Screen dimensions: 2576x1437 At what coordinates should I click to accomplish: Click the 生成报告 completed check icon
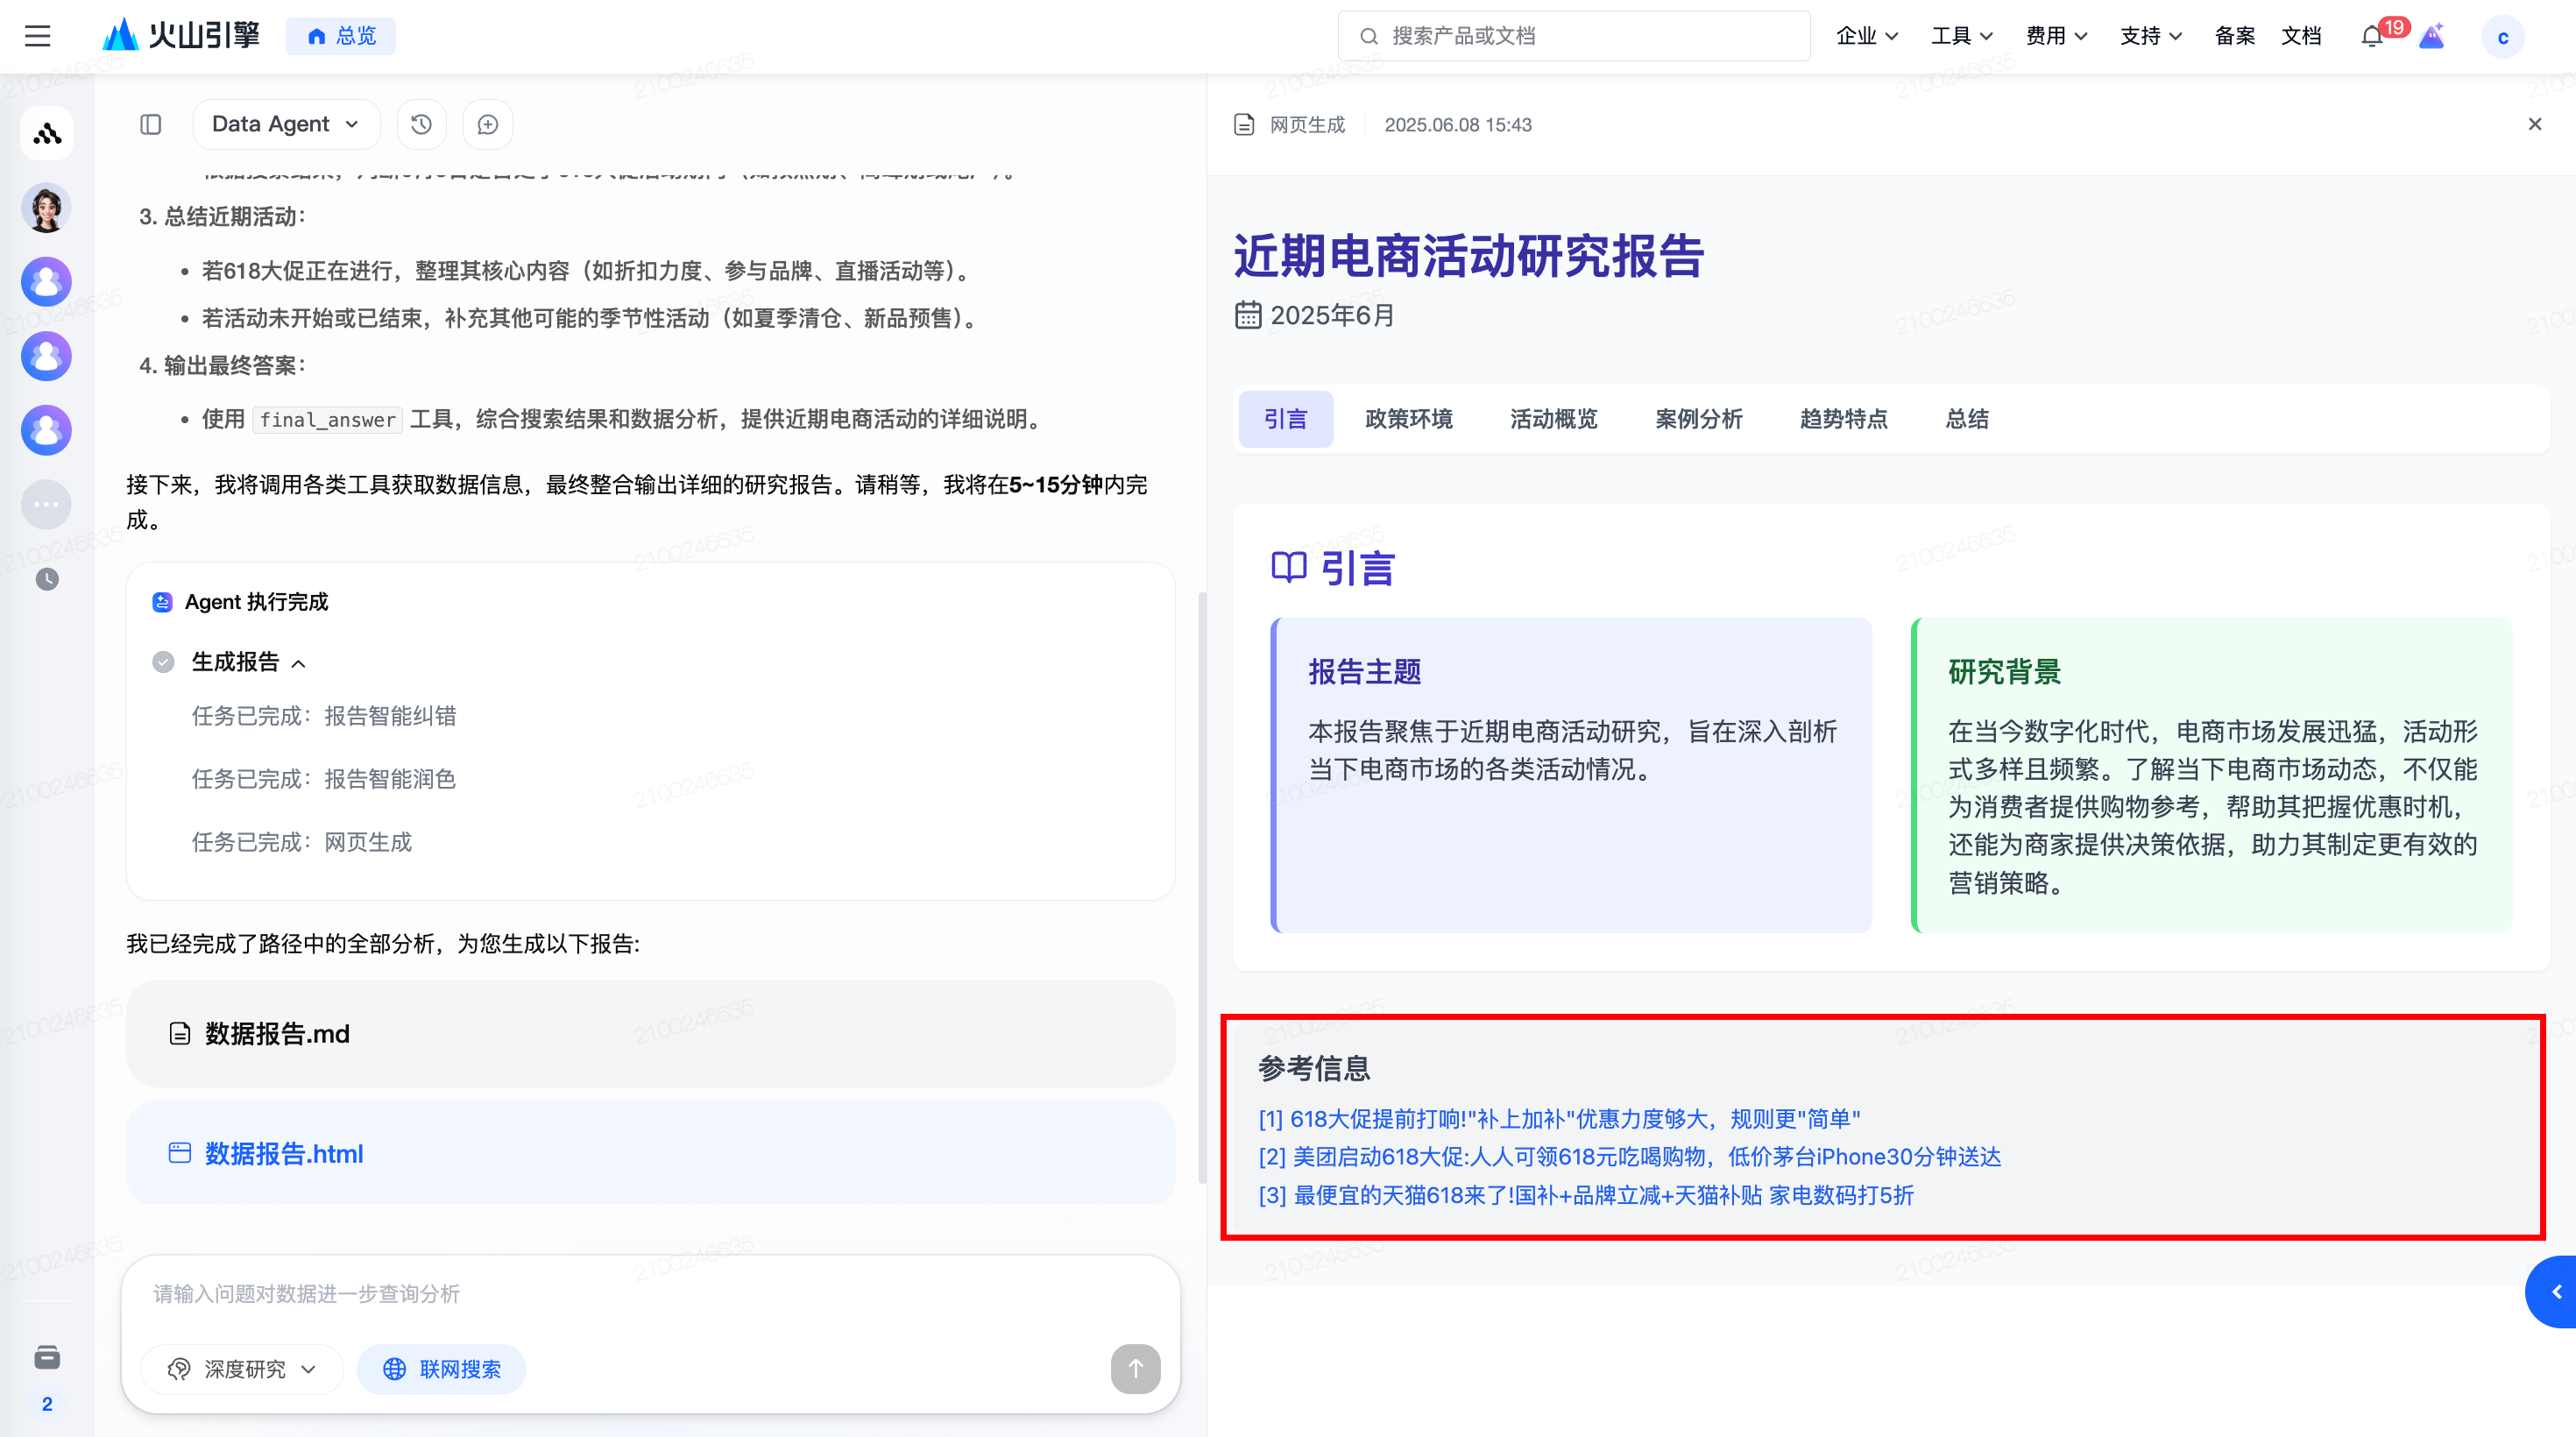[x=163, y=662]
